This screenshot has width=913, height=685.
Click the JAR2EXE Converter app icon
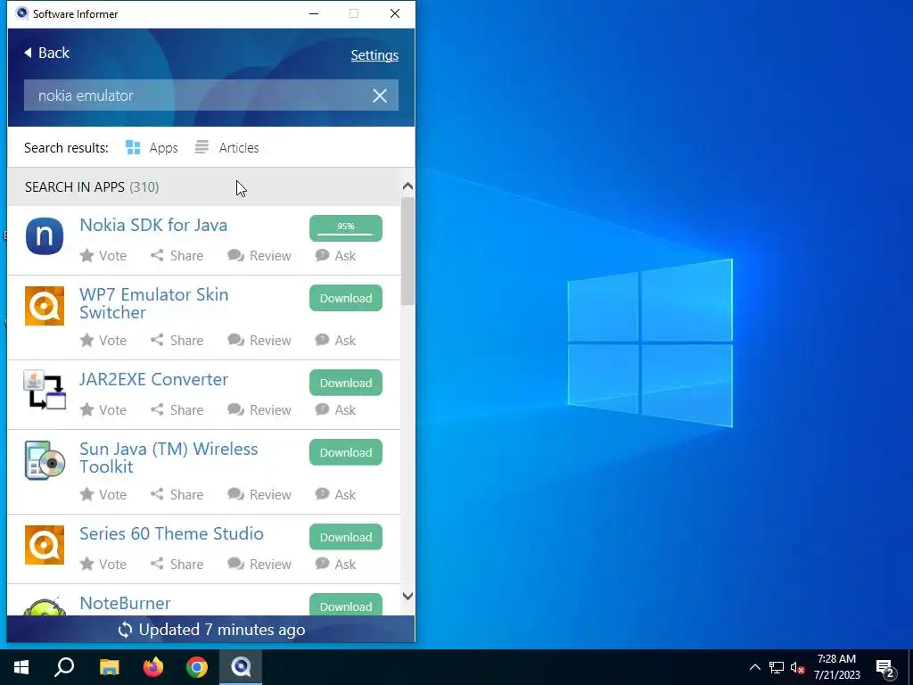point(45,390)
